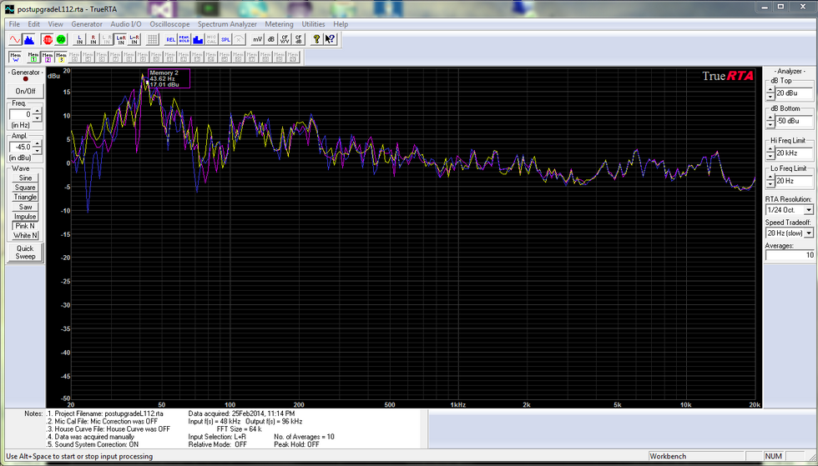Turn on PEAK HOLD
This screenshot has width=818, height=466.
point(184,39)
